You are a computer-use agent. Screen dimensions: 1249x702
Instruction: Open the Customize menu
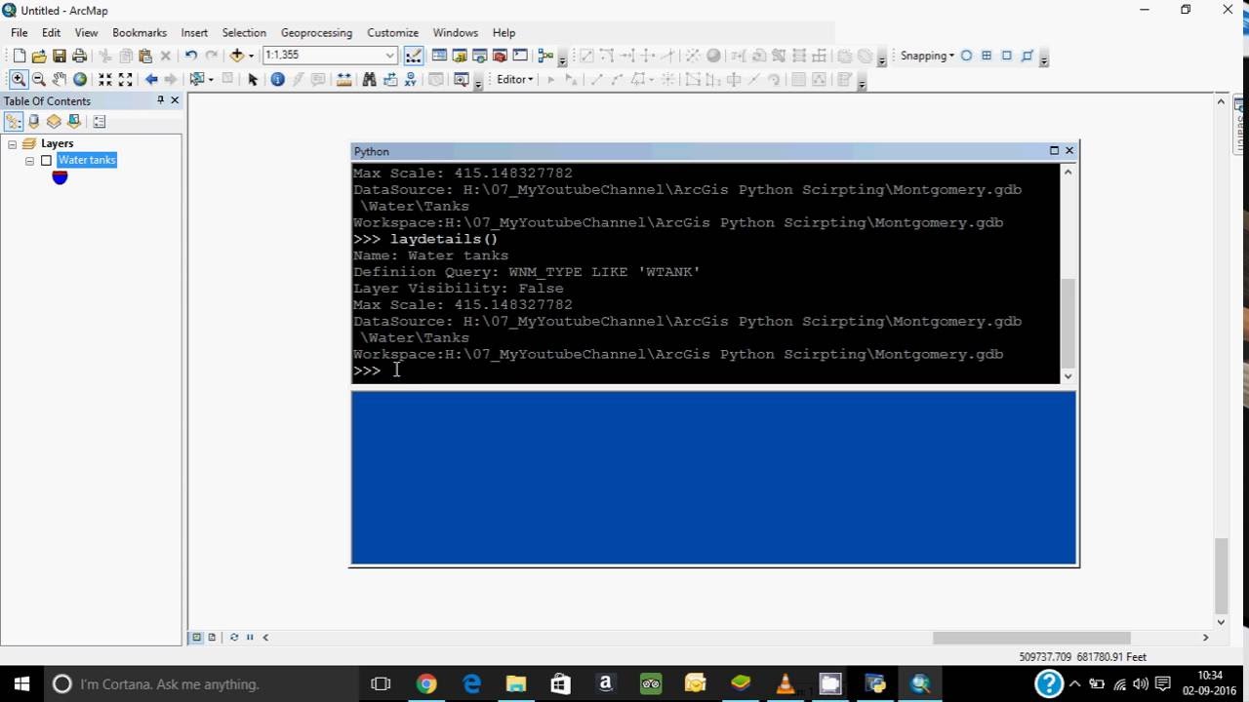point(392,32)
